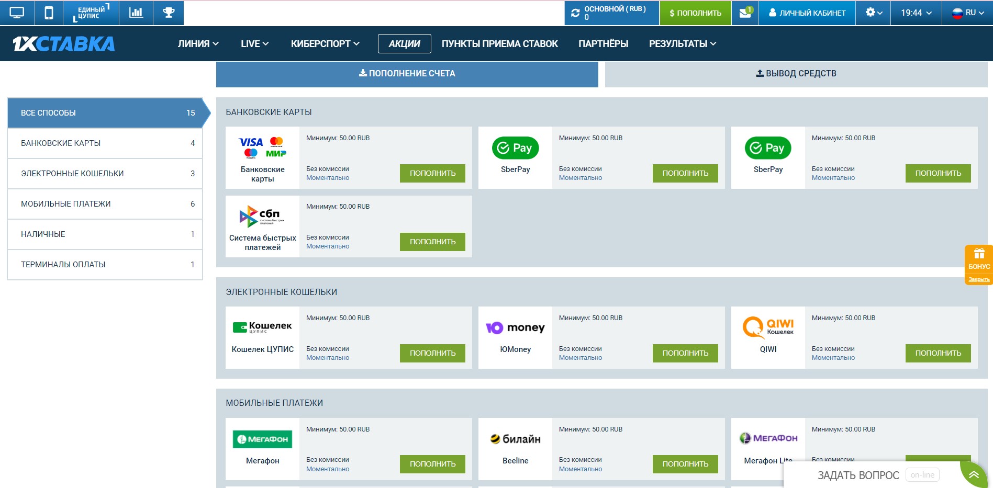Filter by ЭЛЕКТРОННЫЕ КОШЕЛЬКИ in sidebar

tap(105, 174)
